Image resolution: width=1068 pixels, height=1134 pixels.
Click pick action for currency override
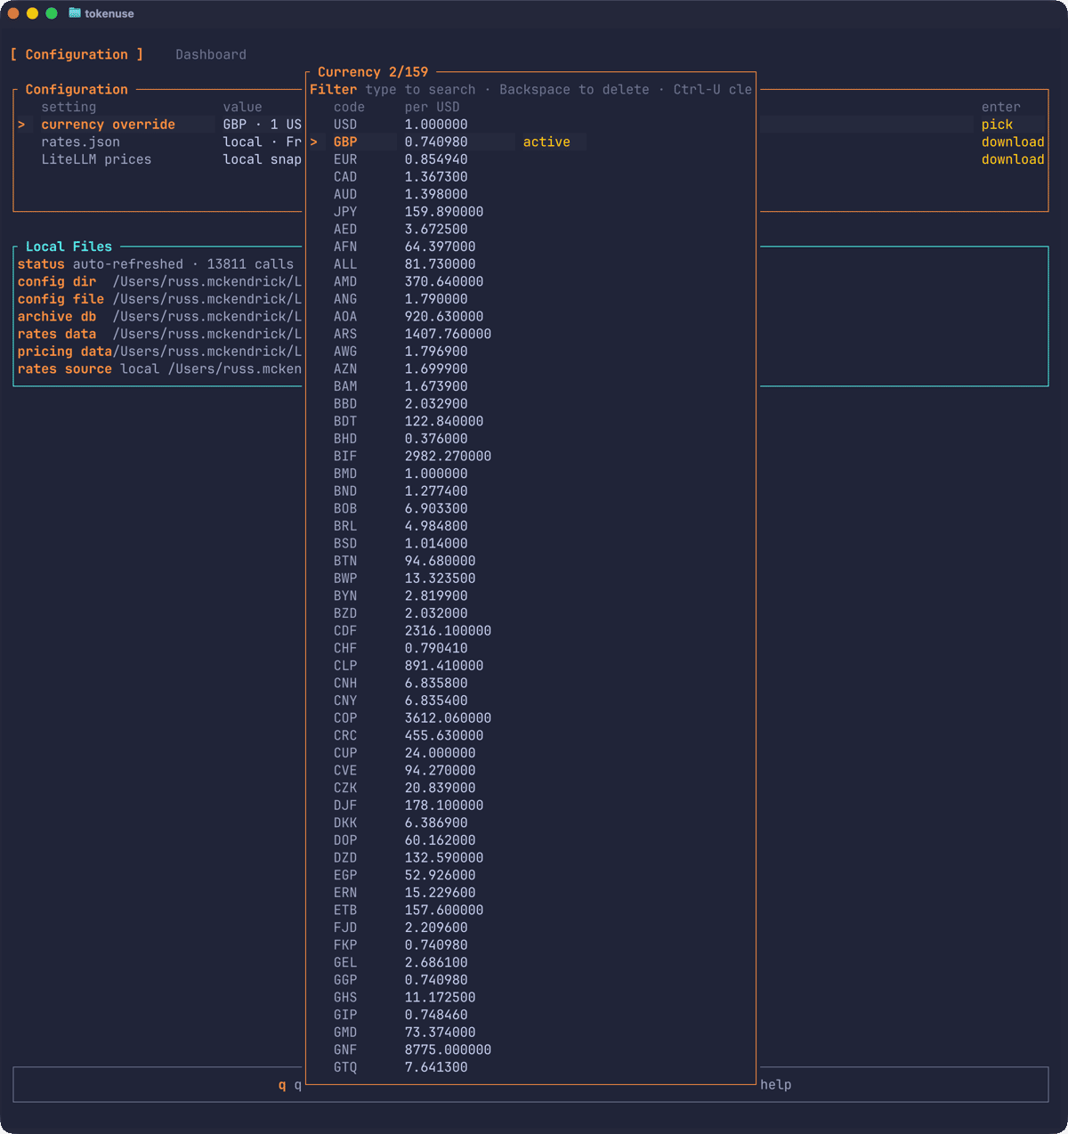[997, 125]
